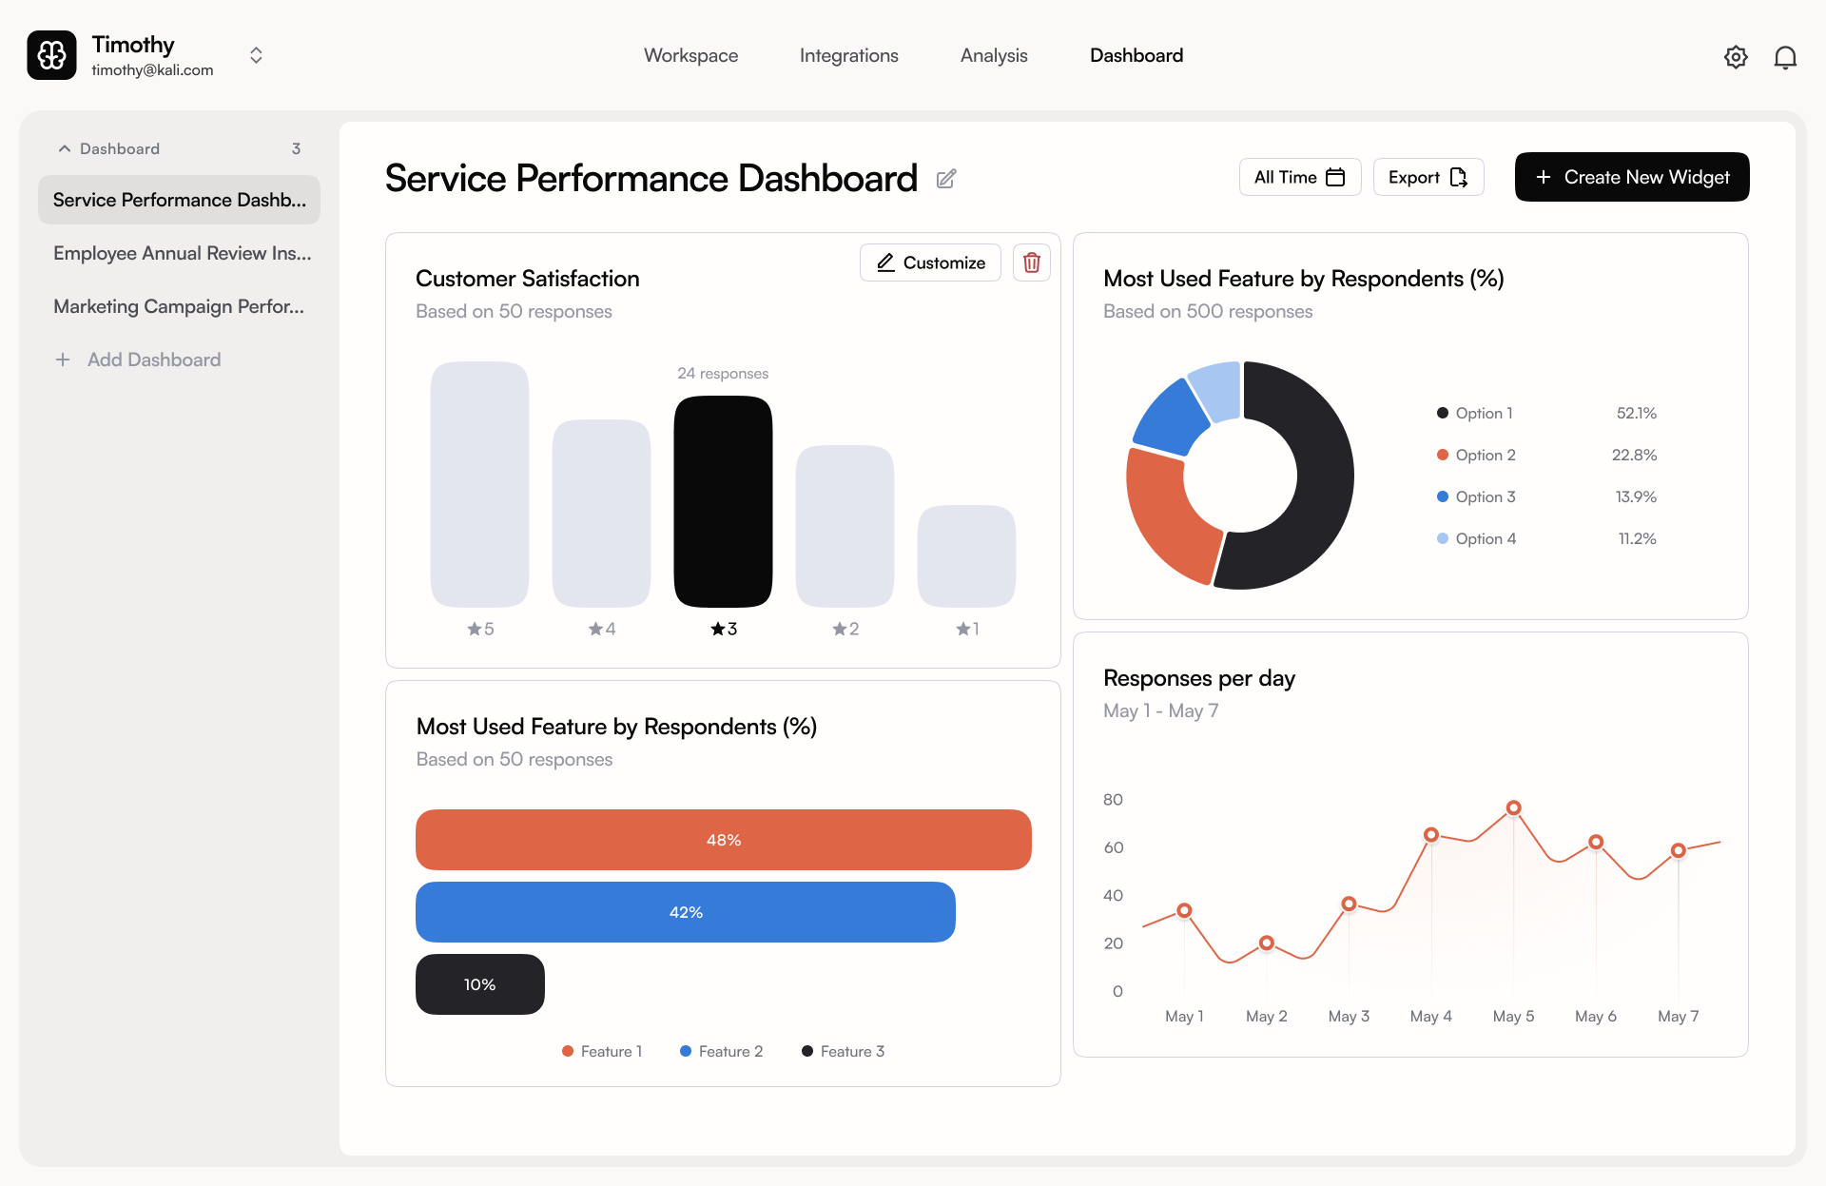
Task: Click the export file icon
Action: coord(1458,177)
